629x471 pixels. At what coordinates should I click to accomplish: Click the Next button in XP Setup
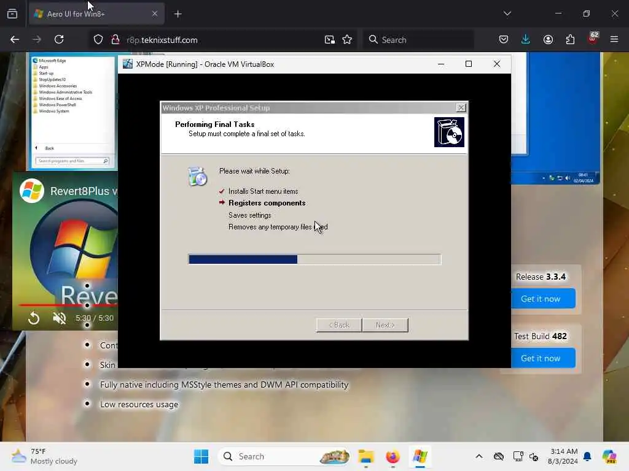[385, 325]
